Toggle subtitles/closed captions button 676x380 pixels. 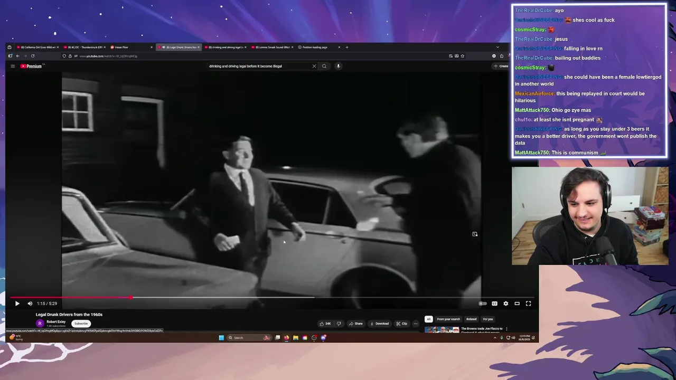tap(494, 303)
